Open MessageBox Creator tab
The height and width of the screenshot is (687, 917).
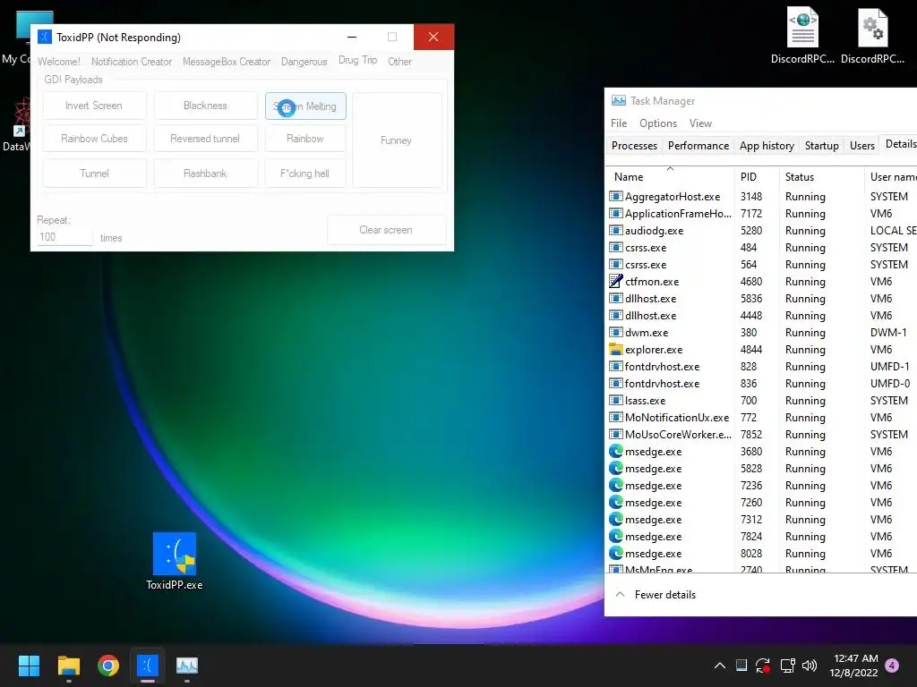pos(227,62)
